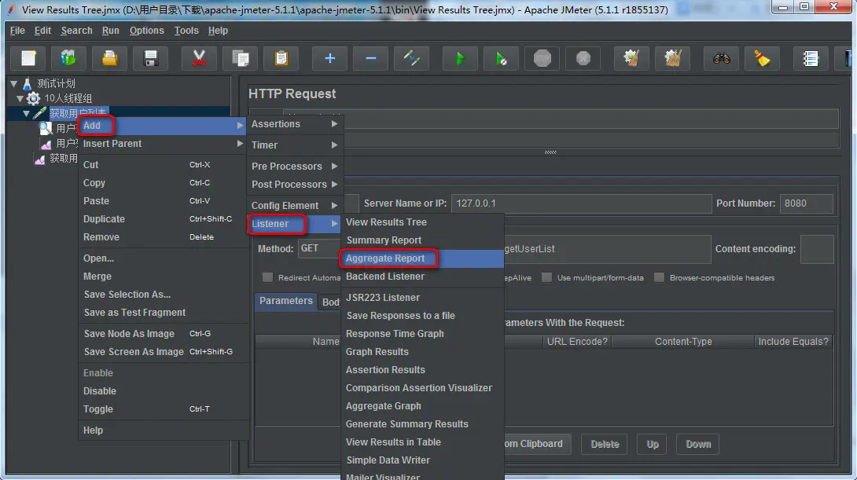Open the Tools menu
Viewport: 857px width, 480px height.
pyautogui.click(x=186, y=31)
